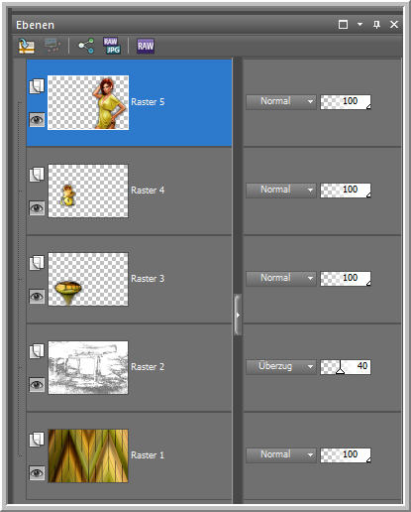Screen dimensions: 411x512
Task: Click the Raster 1 layer thumbnail
Action: click(88, 455)
